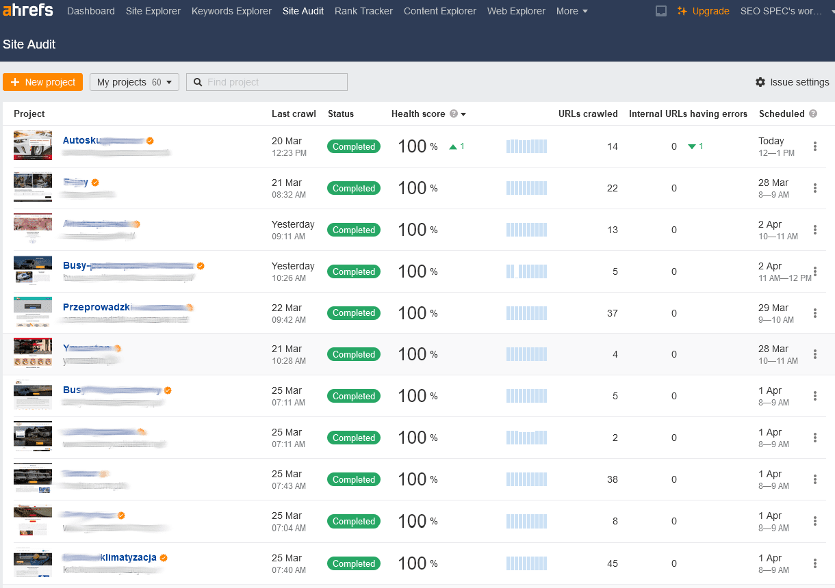Open the Autosku project thumbnail

[x=33, y=146]
